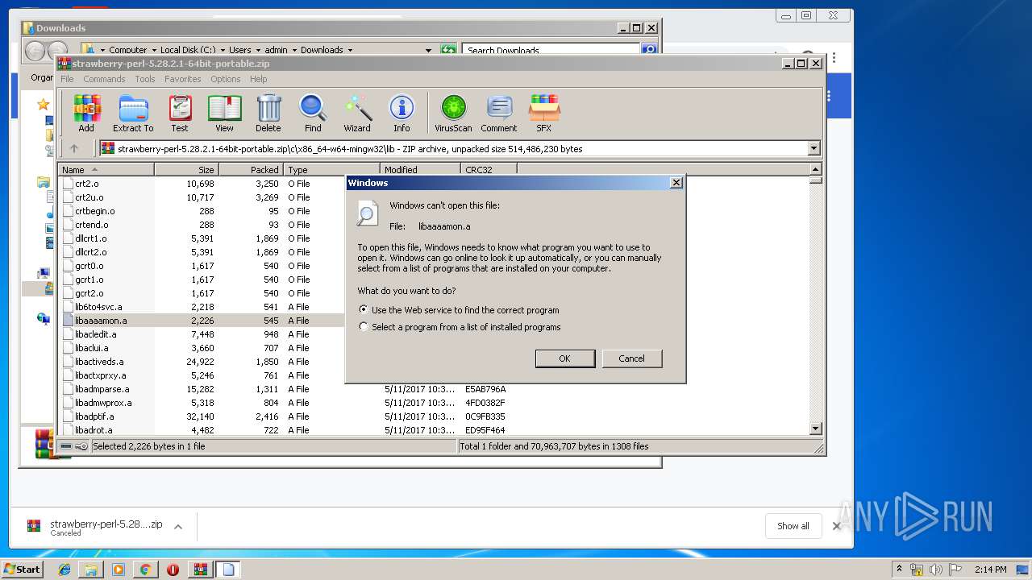This screenshot has height=580, width=1032.
Task: Show hidden tray icons arrow
Action: tap(899, 570)
